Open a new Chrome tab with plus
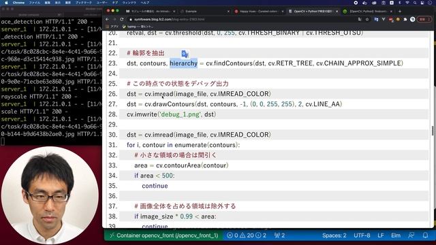The height and width of the screenshot is (245, 436). (400, 12)
